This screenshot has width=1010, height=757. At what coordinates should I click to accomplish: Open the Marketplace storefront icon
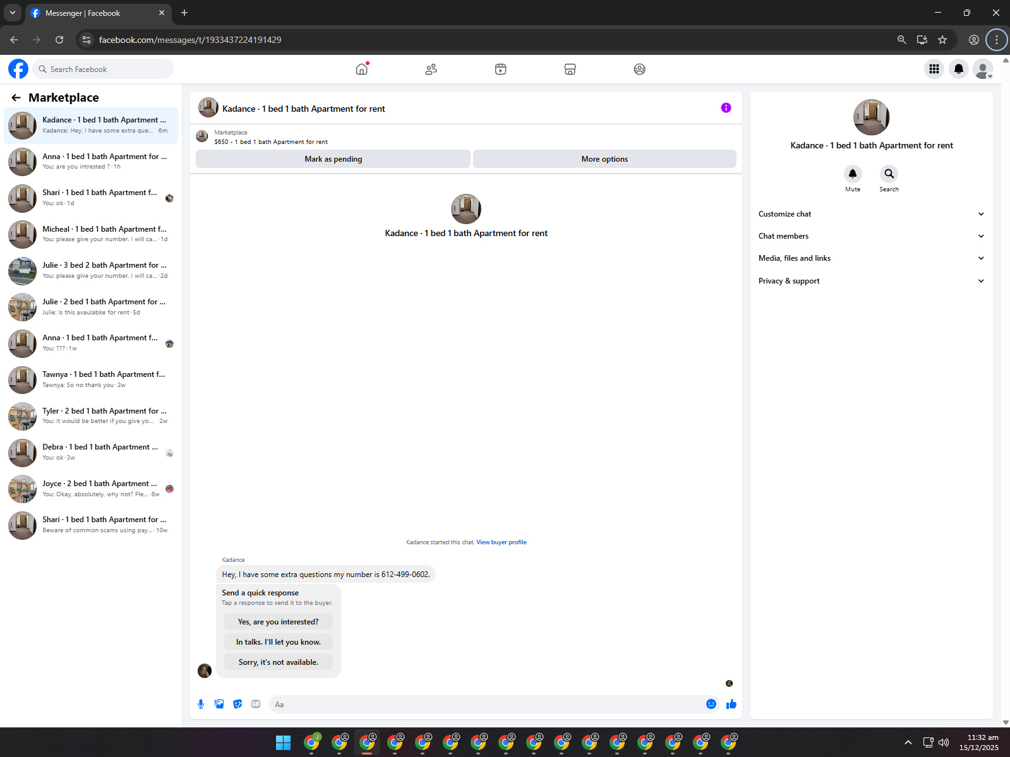[x=570, y=69]
